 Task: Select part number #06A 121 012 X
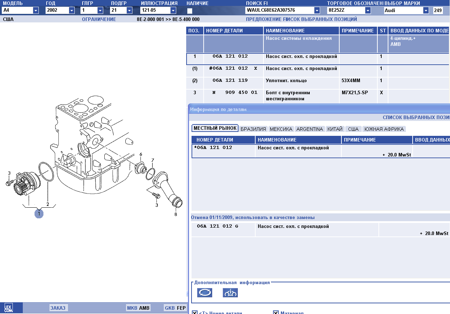[x=233, y=68]
